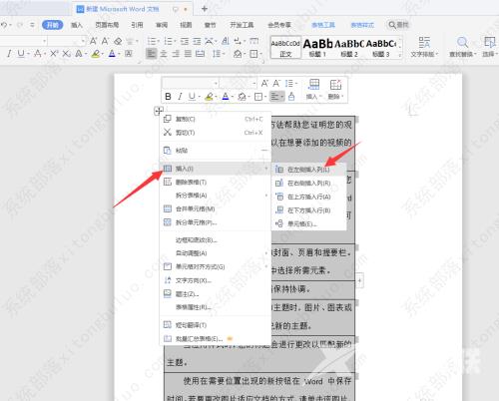Switch to the 表格工具 ribbon tab

tap(323, 25)
